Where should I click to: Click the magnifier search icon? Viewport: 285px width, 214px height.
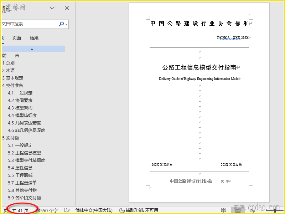click(61, 24)
